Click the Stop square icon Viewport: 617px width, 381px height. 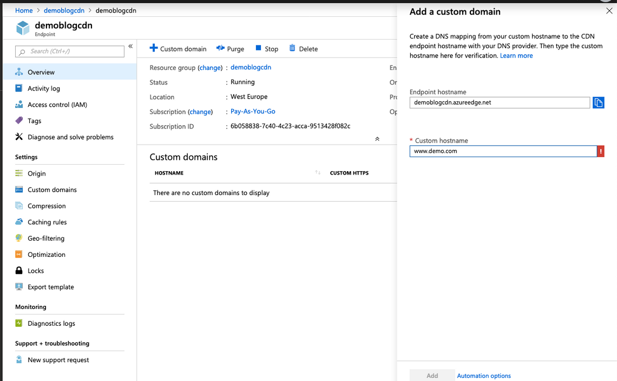tap(258, 48)
